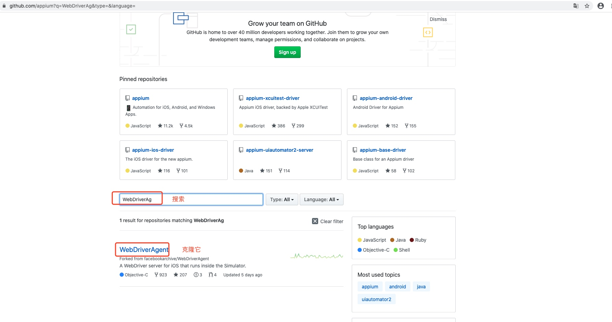Bookmark this page with the star icon
612x322 pixels.
coord(587,6)
